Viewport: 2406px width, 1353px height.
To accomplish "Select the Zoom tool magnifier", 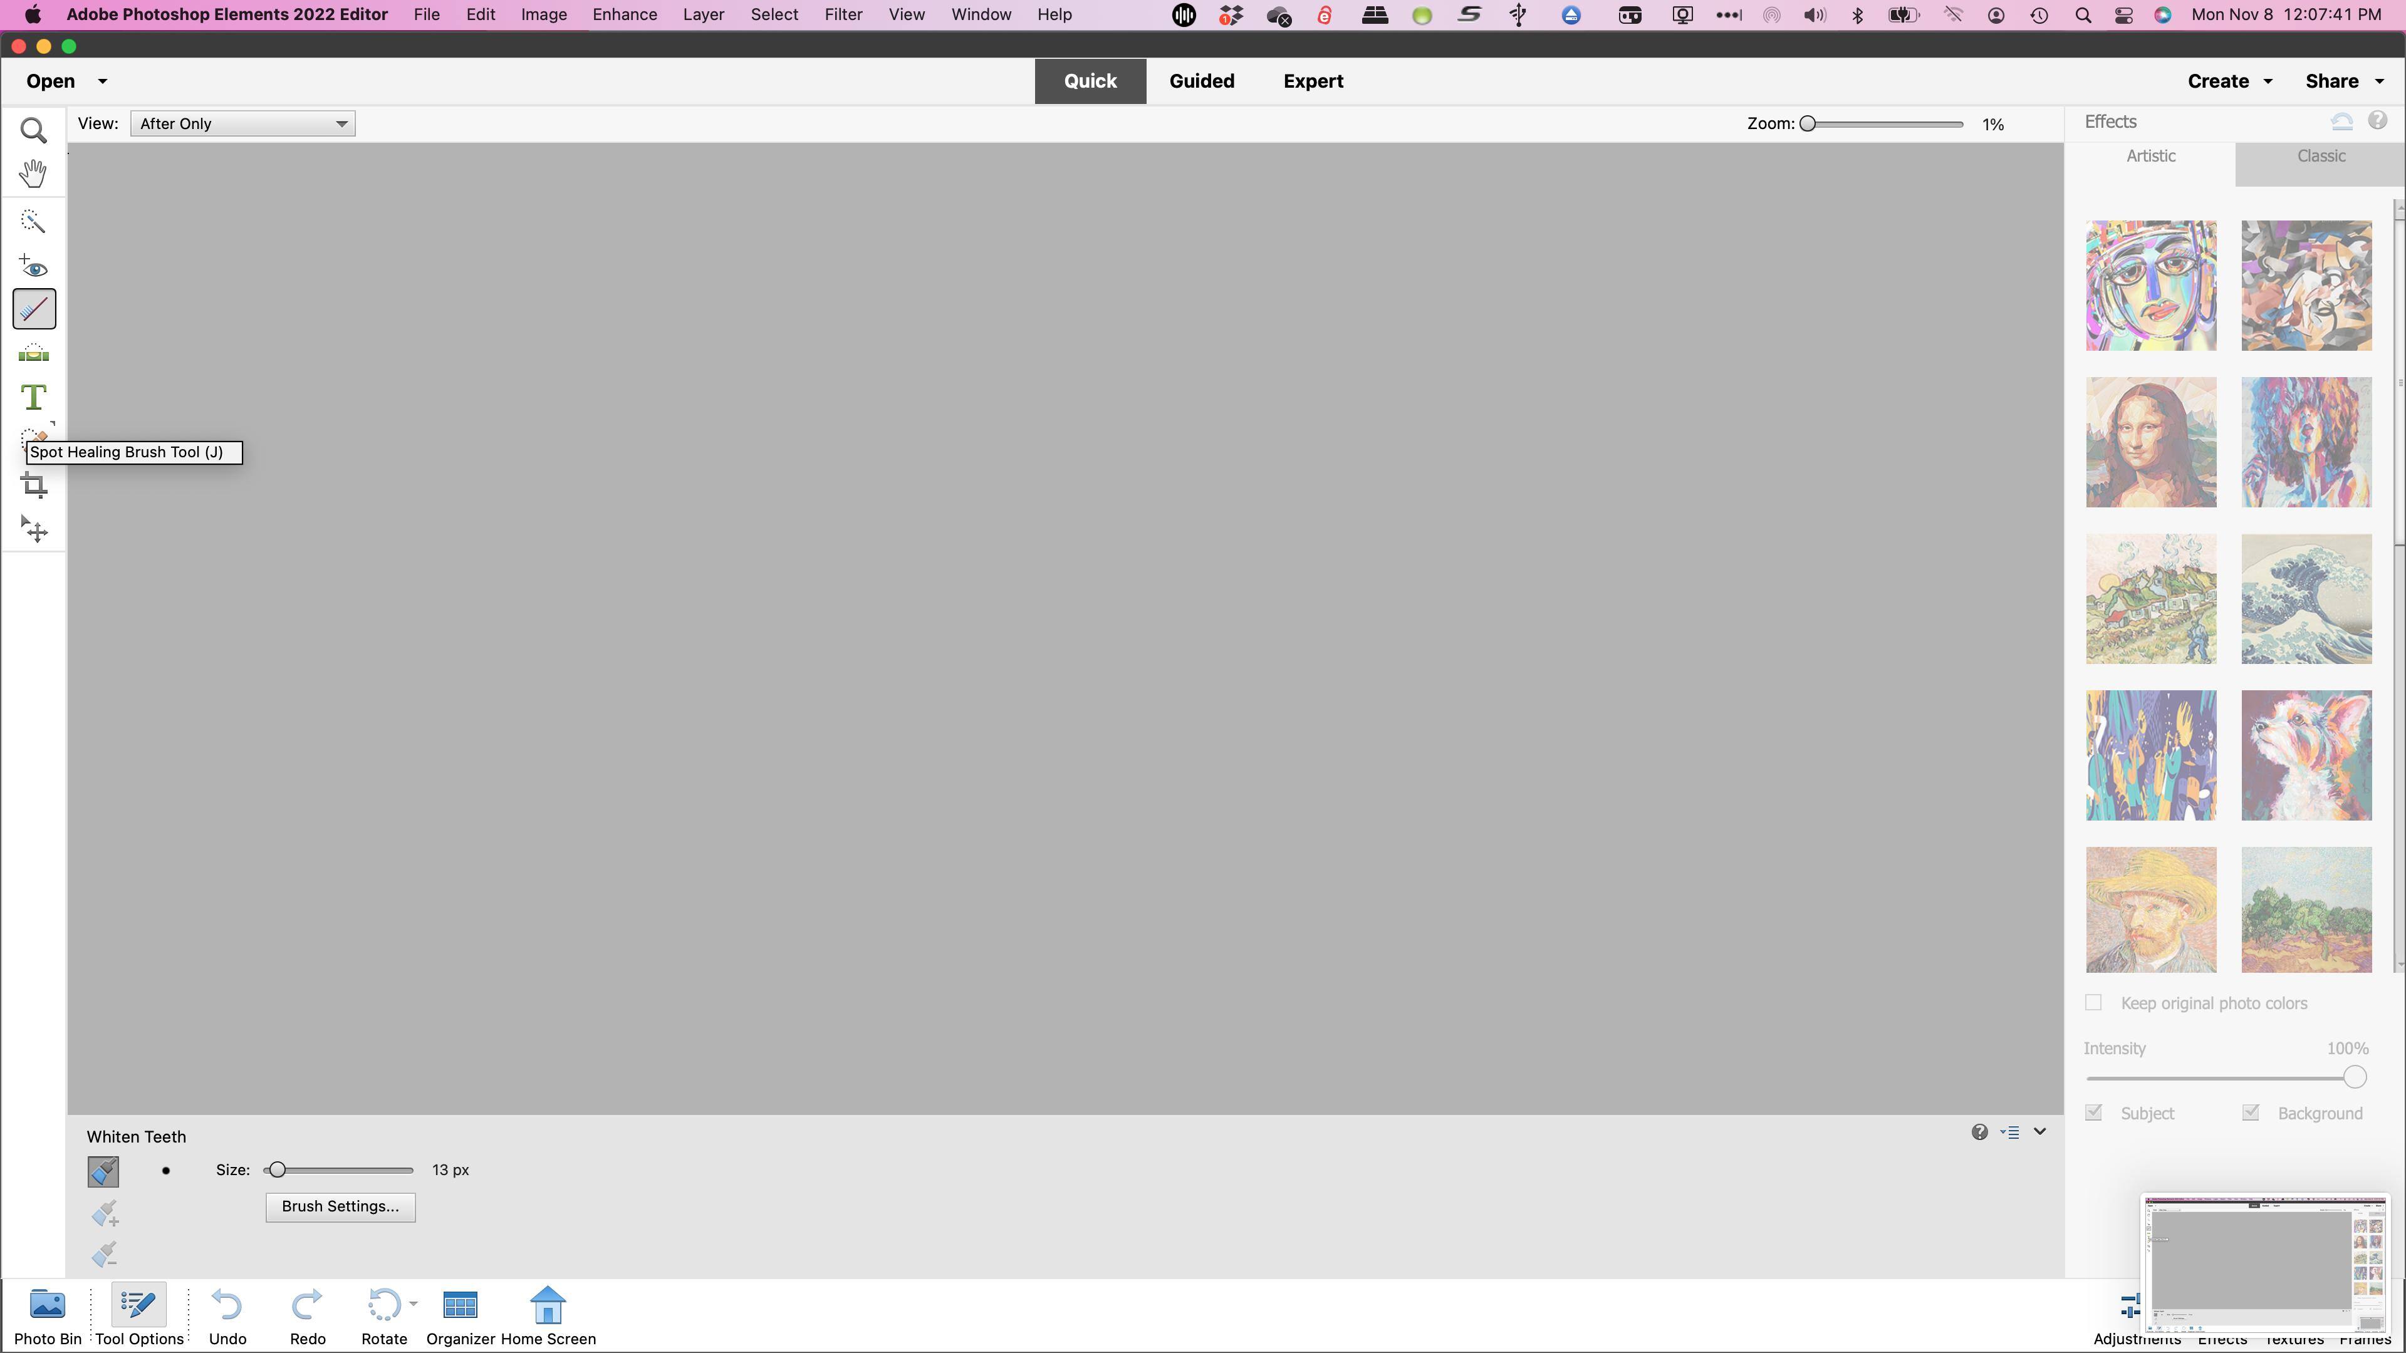I will 34,131.
